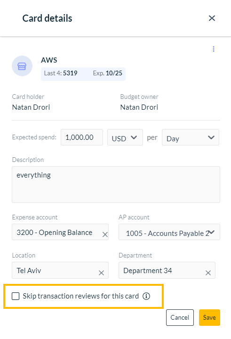This screenshot has width=231, height=339.
Task: Expand the AP account dropdown
Action: coord(169,232)
